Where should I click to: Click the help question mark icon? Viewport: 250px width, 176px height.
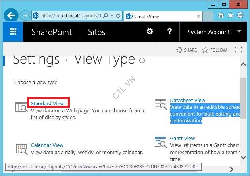169,32
